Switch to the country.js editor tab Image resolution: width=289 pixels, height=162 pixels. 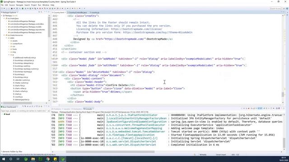click(x=95, y=13)
